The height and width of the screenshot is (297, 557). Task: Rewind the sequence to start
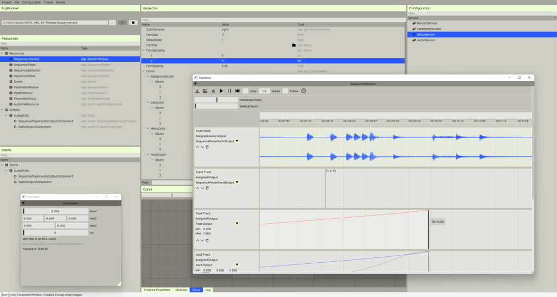coord(237,91)
